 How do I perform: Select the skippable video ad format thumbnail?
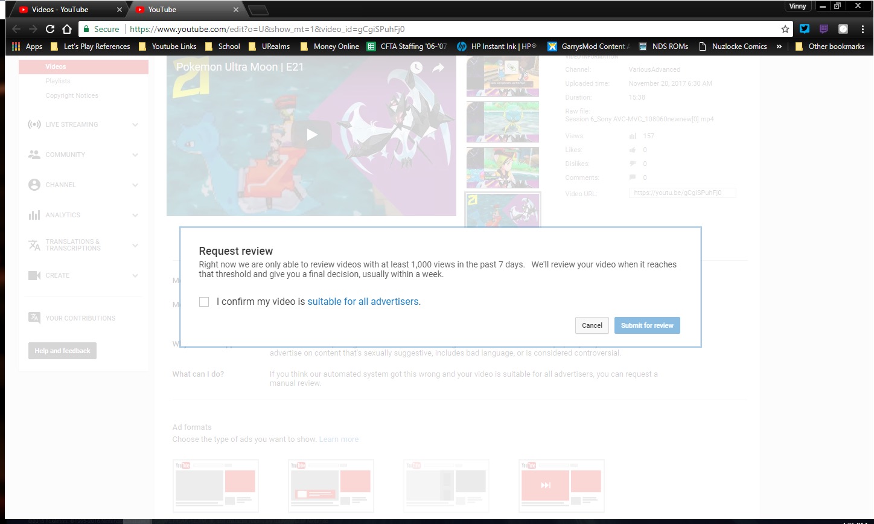tap(561, 485)
